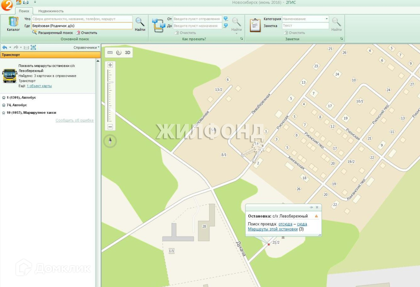The image size is (420, 287).
Task: Pin the Остановка popup window
Action: (x=311, y=207)
